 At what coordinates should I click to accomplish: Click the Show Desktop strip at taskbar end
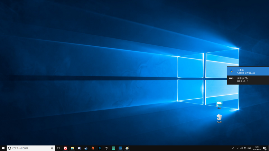pos(268,148)
